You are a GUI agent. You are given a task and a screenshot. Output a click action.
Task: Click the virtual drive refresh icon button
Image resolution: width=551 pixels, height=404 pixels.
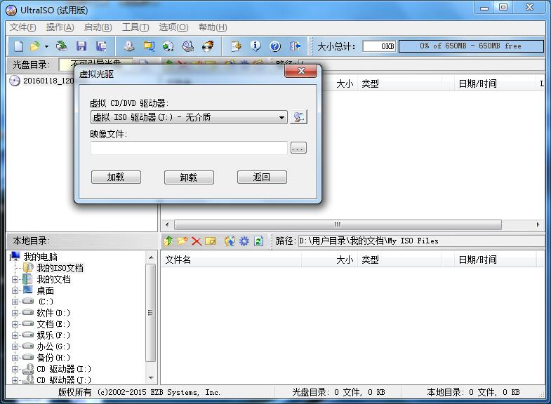[x=299, y=117]
